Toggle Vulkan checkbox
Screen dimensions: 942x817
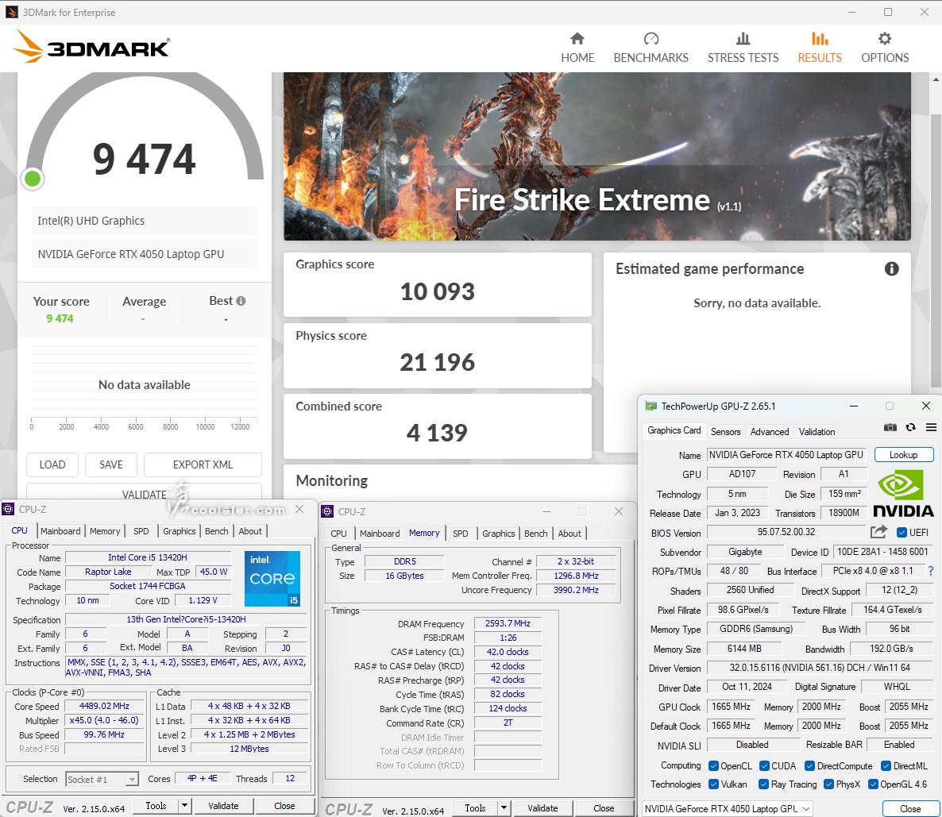[714, 784]
